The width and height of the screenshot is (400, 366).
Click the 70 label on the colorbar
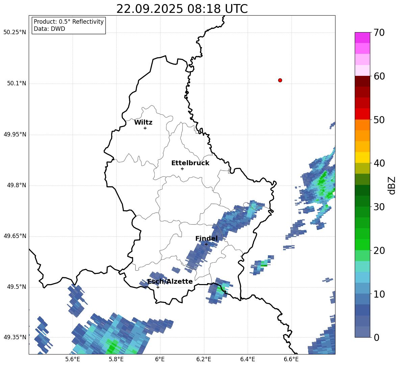coord(379,33)
